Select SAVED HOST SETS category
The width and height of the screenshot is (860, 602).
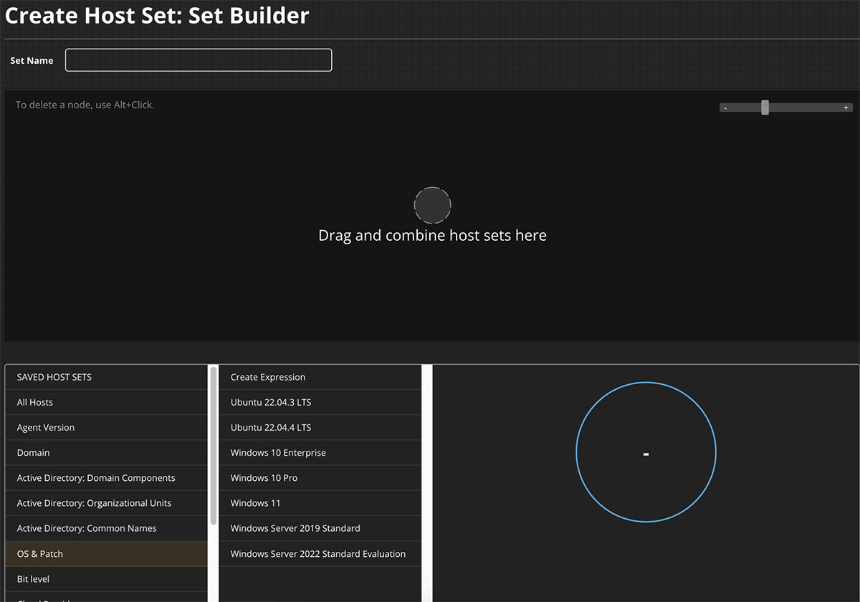point(106,377)
